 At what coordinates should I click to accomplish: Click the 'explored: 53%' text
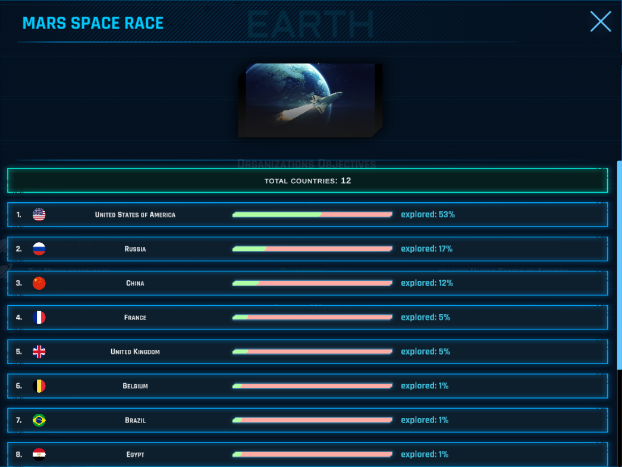(x=428, y=215)
